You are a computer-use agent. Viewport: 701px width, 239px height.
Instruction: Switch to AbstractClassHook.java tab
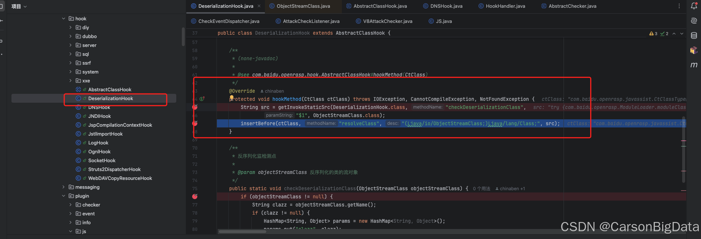coord(377,6)
